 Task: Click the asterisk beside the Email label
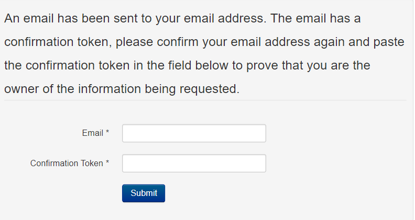(x=107, y=133)
